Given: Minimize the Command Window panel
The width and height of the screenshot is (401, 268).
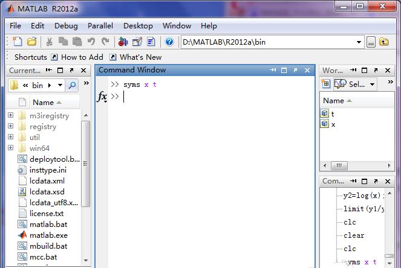Looking at the screenshot, I should [272, 70].
